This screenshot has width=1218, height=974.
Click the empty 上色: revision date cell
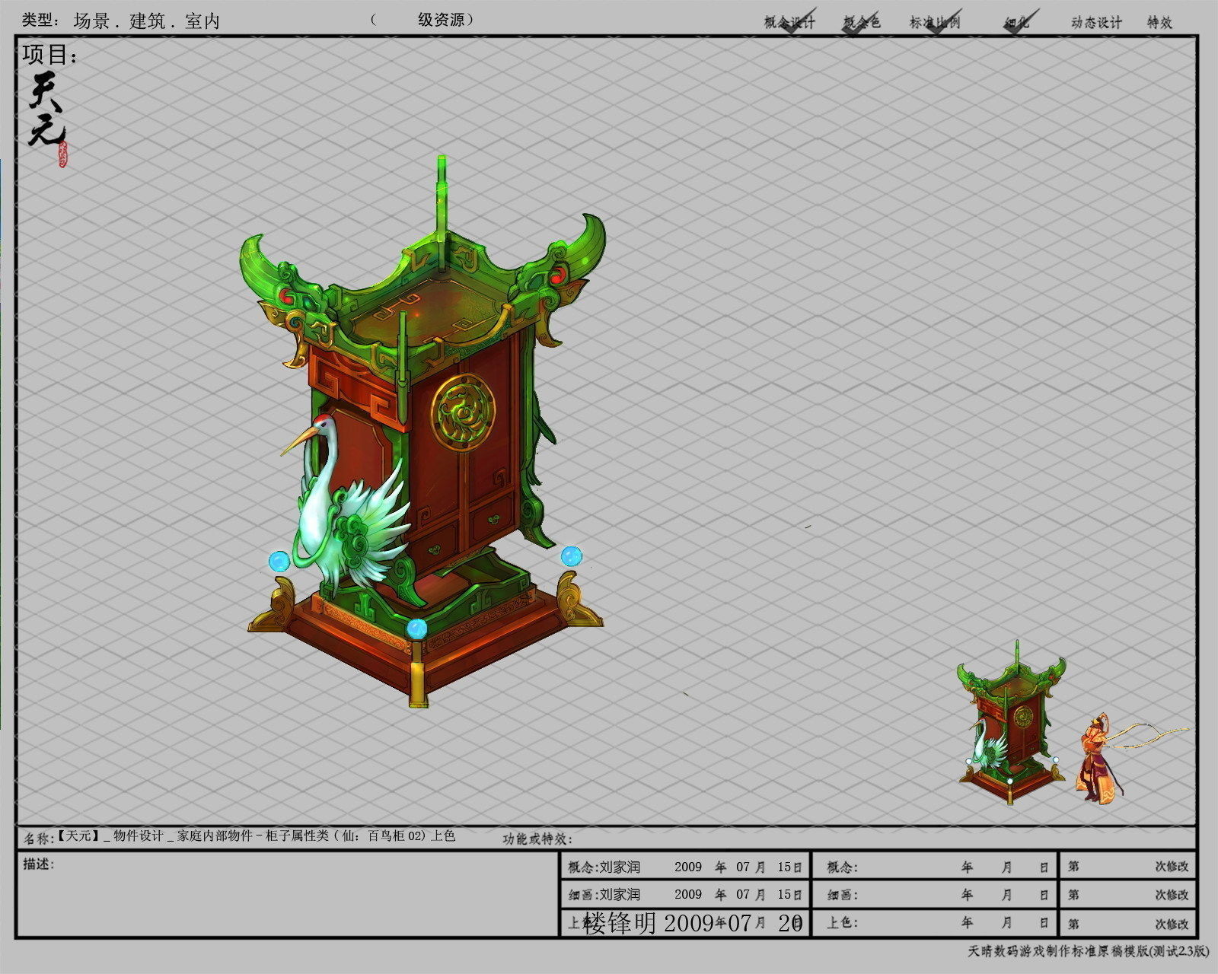point(935,922)
